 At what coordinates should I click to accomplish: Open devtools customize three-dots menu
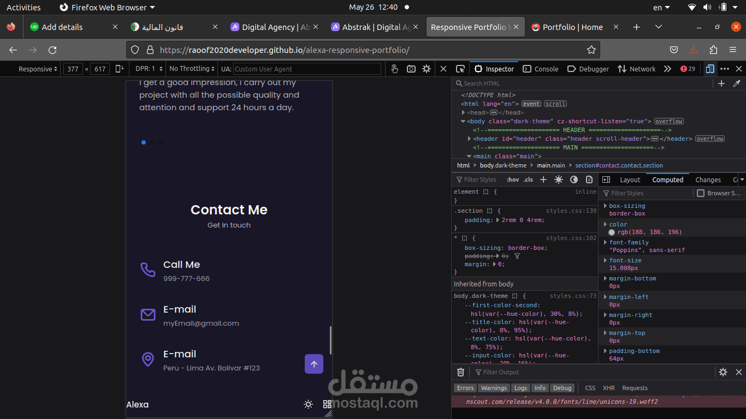point(725,69)
